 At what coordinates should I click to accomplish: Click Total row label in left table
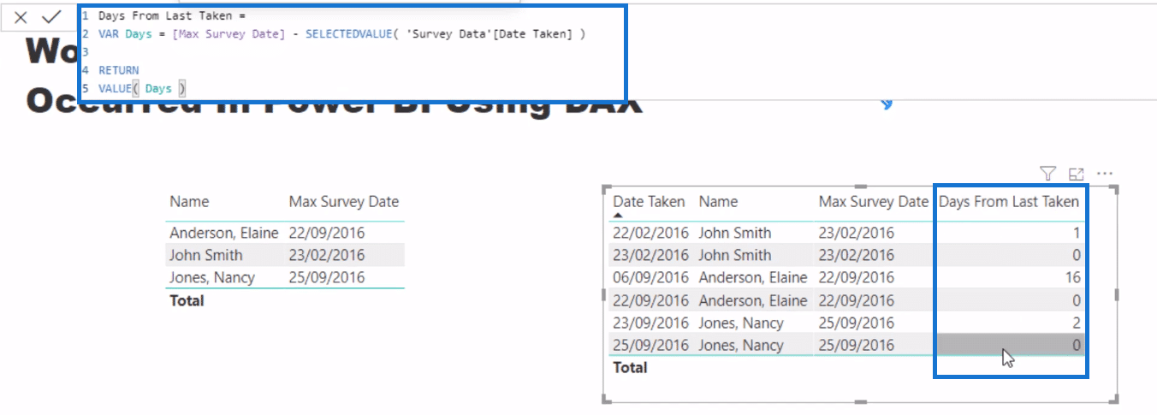coord(186,300)
